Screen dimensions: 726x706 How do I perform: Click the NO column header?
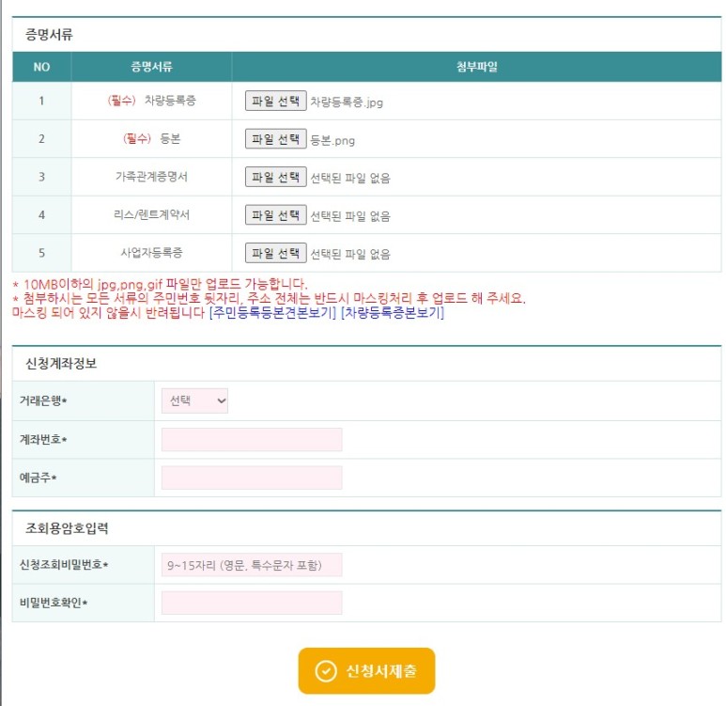pos(41,67)
